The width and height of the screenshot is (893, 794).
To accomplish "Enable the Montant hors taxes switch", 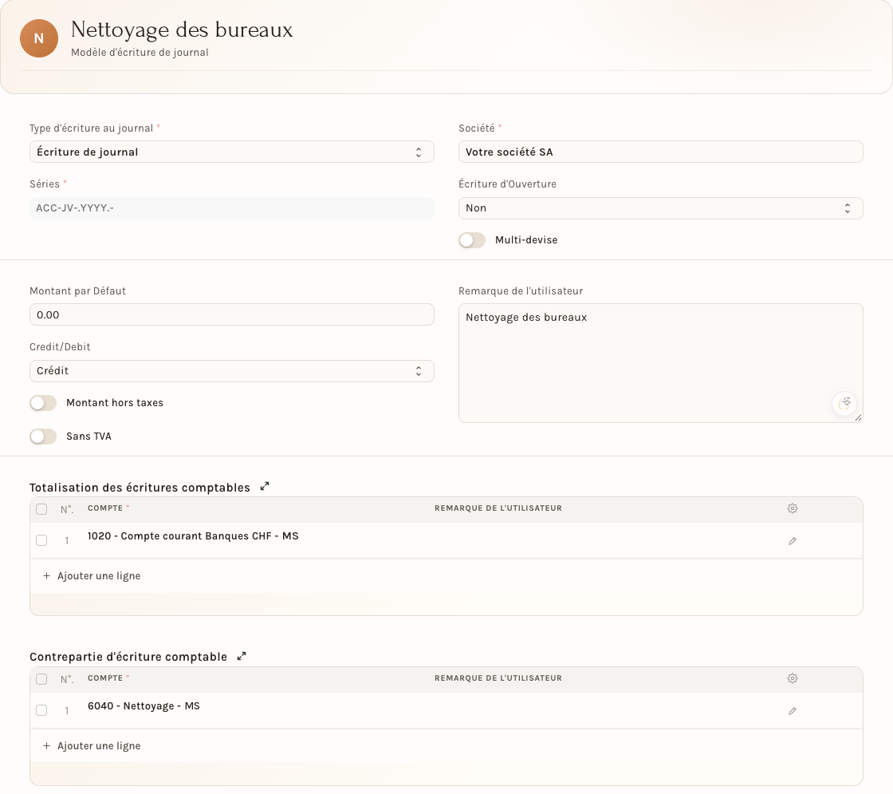I will [43, 403].
